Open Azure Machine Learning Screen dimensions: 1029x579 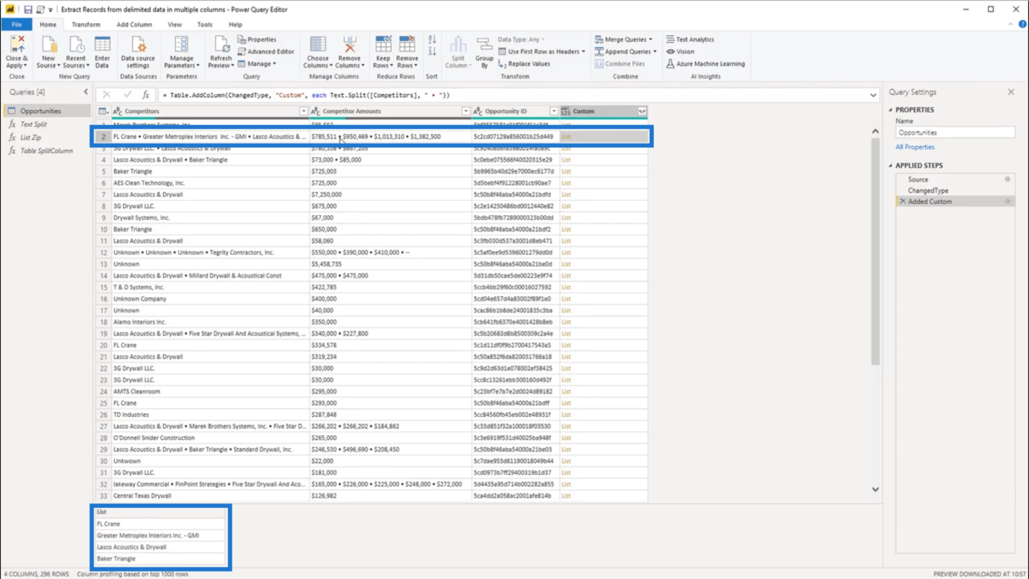tap(706, 64)
